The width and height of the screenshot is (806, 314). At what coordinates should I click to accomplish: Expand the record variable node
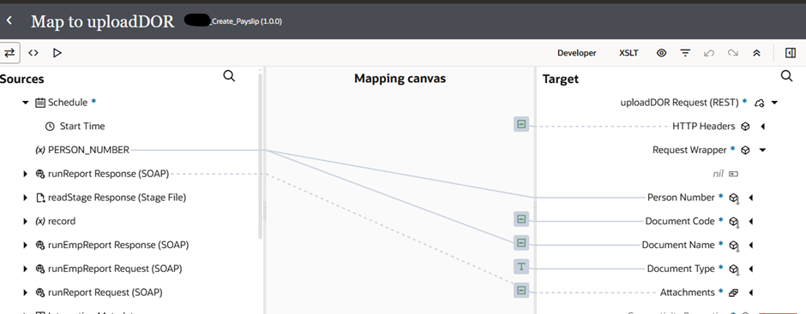25,221
